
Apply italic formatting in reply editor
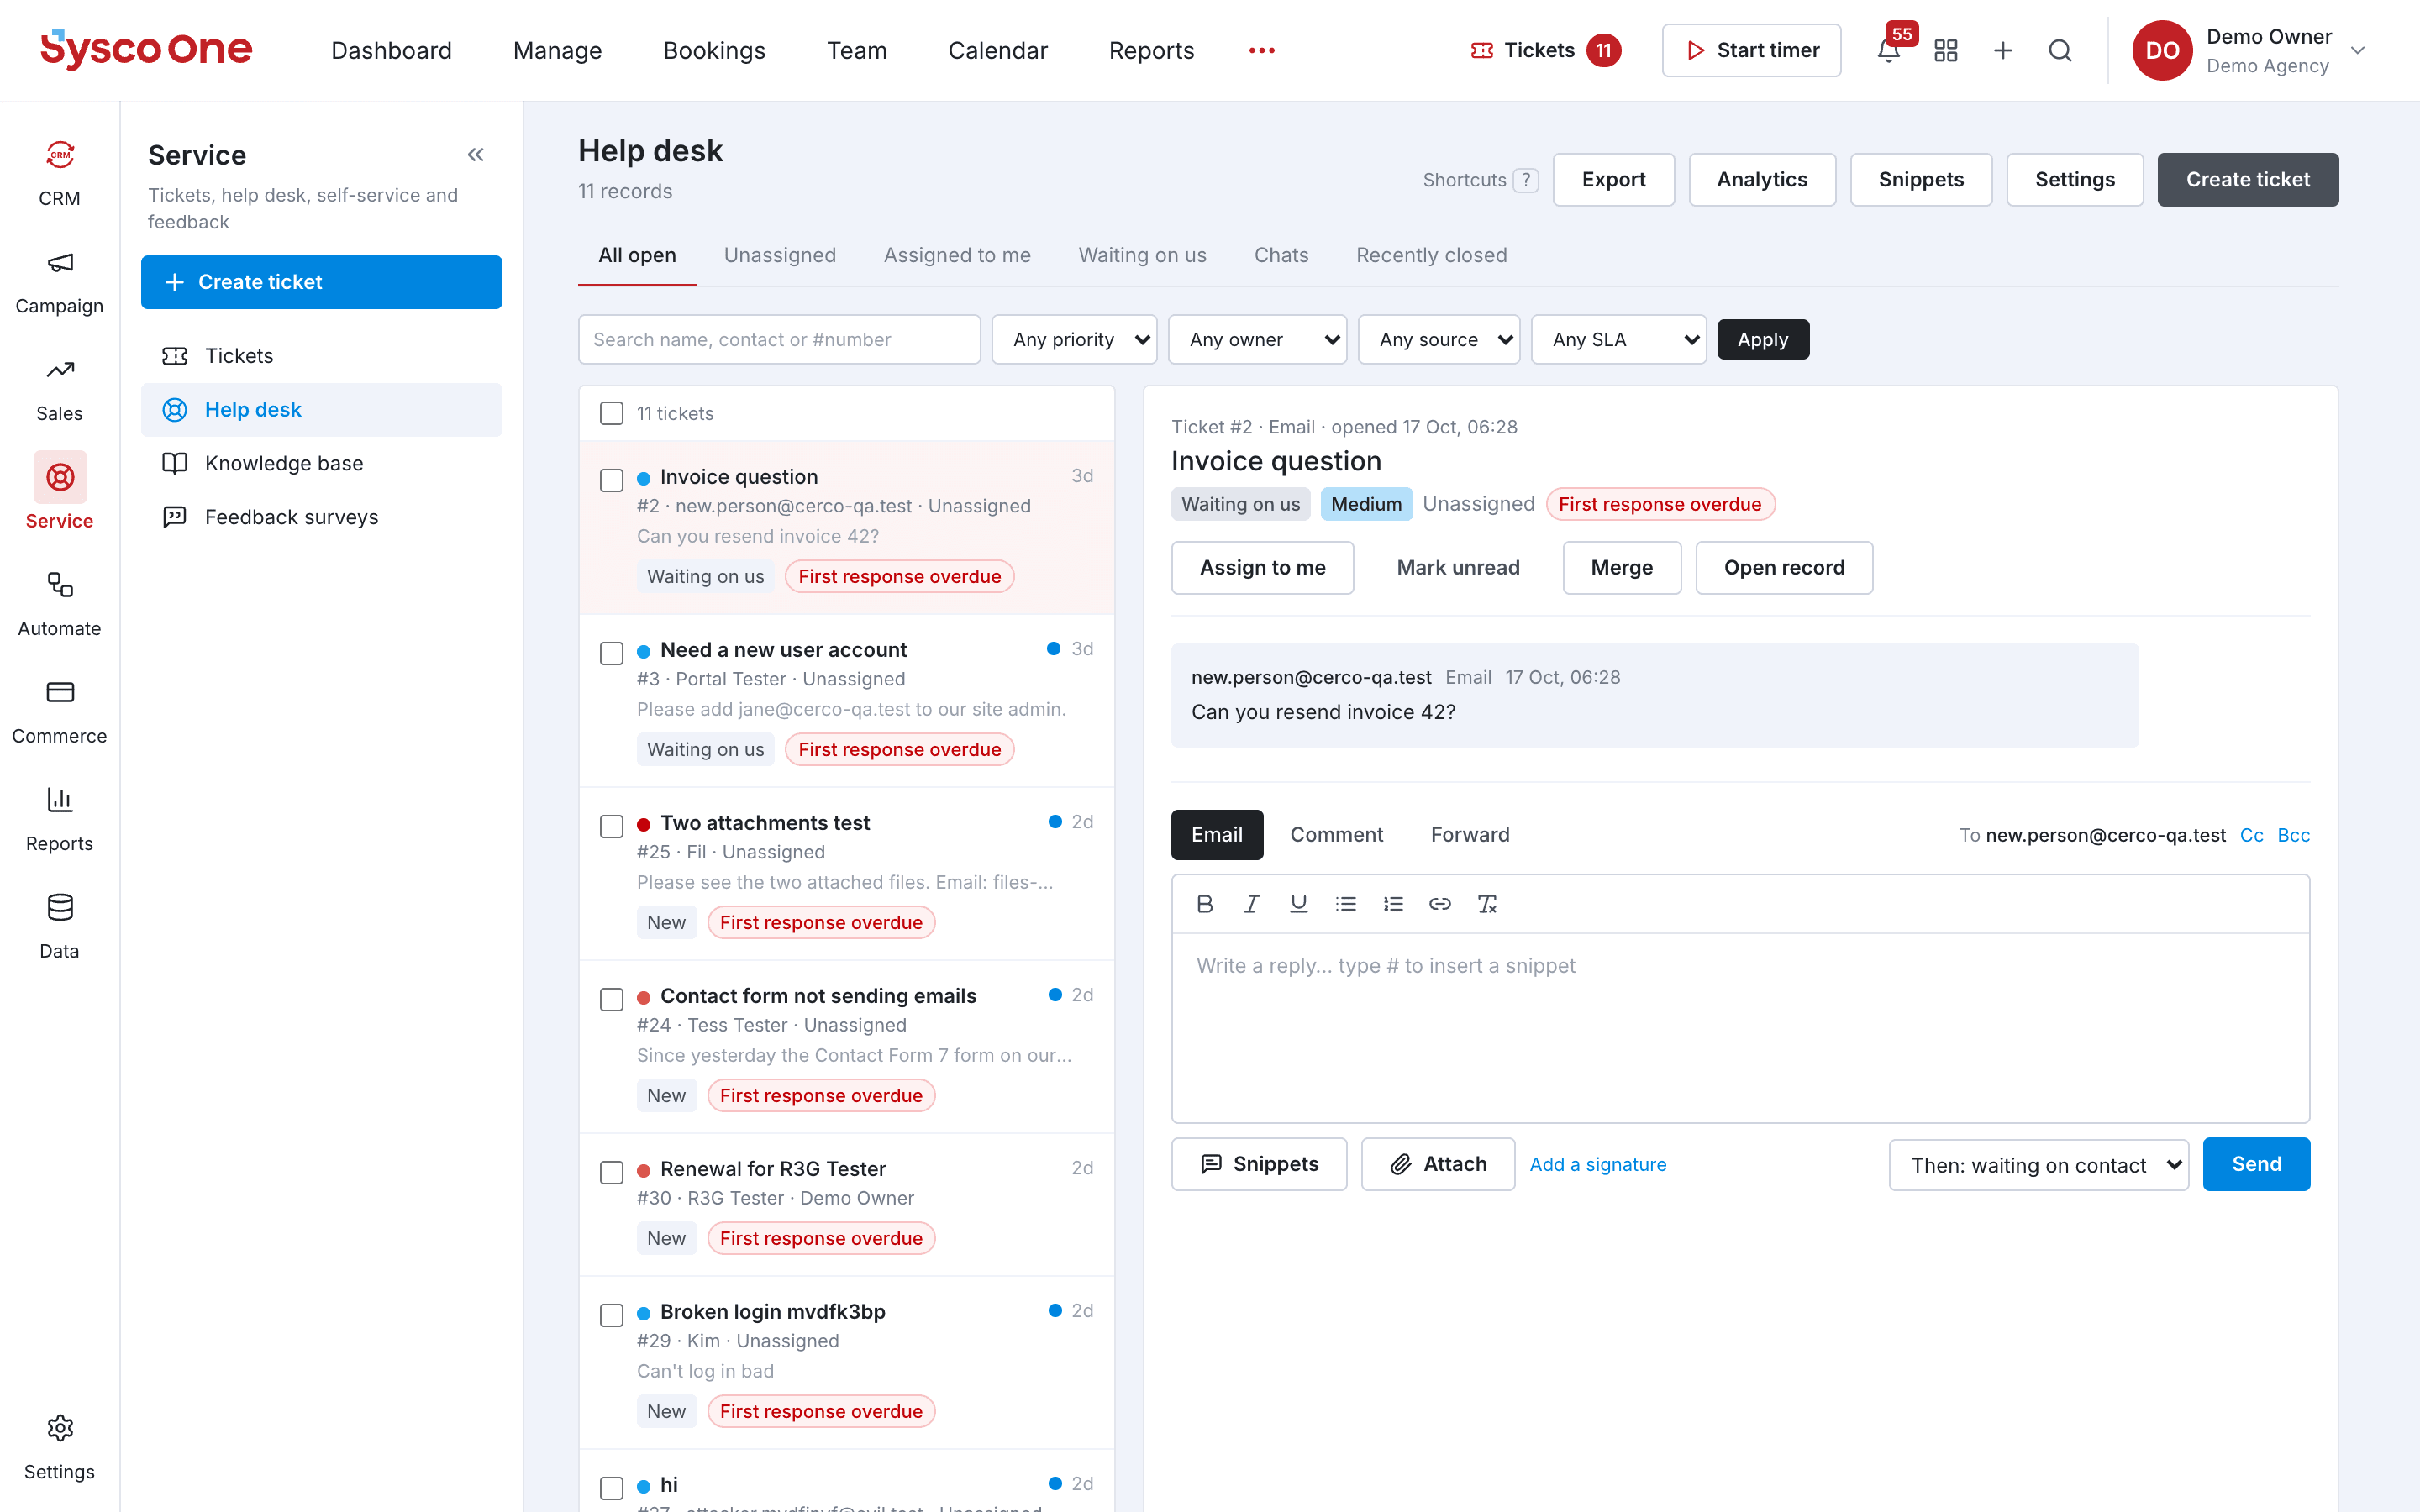pos(1252,904)
